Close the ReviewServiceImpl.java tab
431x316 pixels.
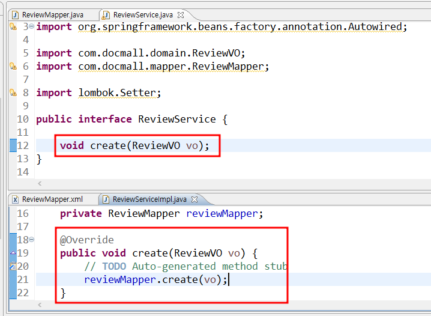coord(194,199)
